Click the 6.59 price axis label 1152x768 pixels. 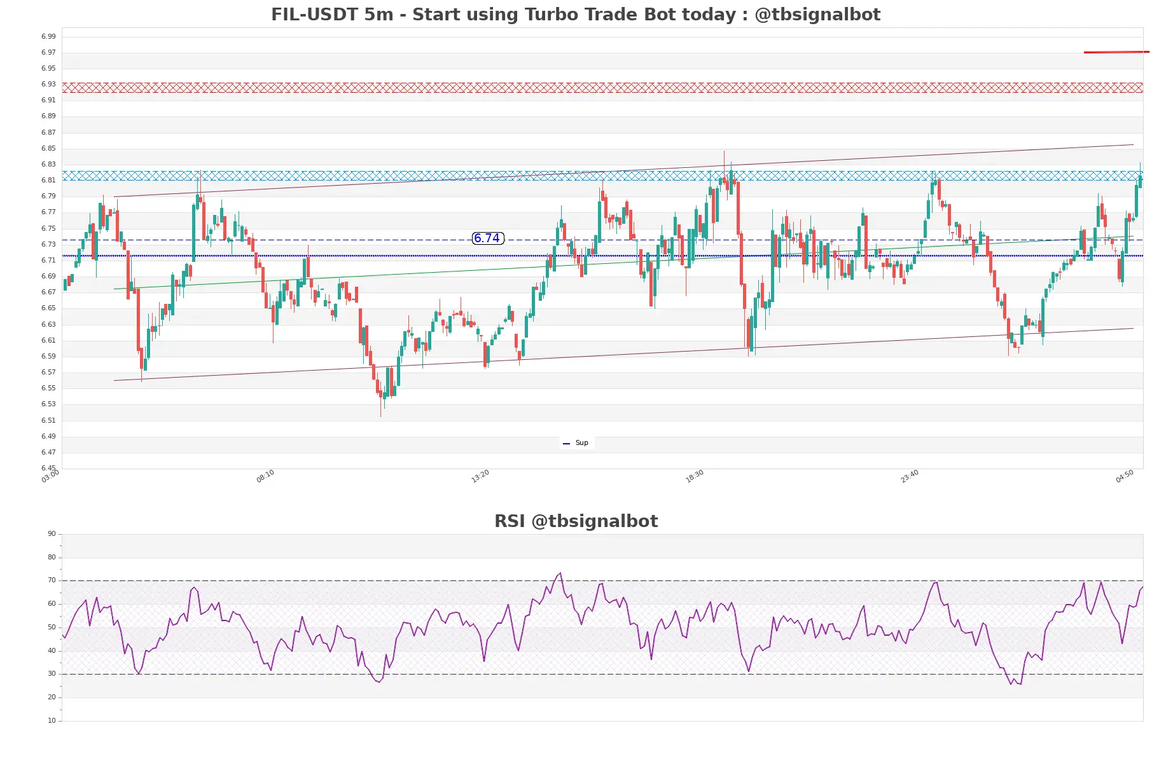click(48, 357)
